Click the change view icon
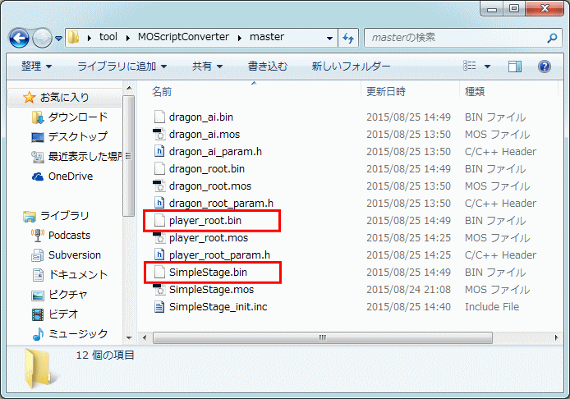 [470, 66]
